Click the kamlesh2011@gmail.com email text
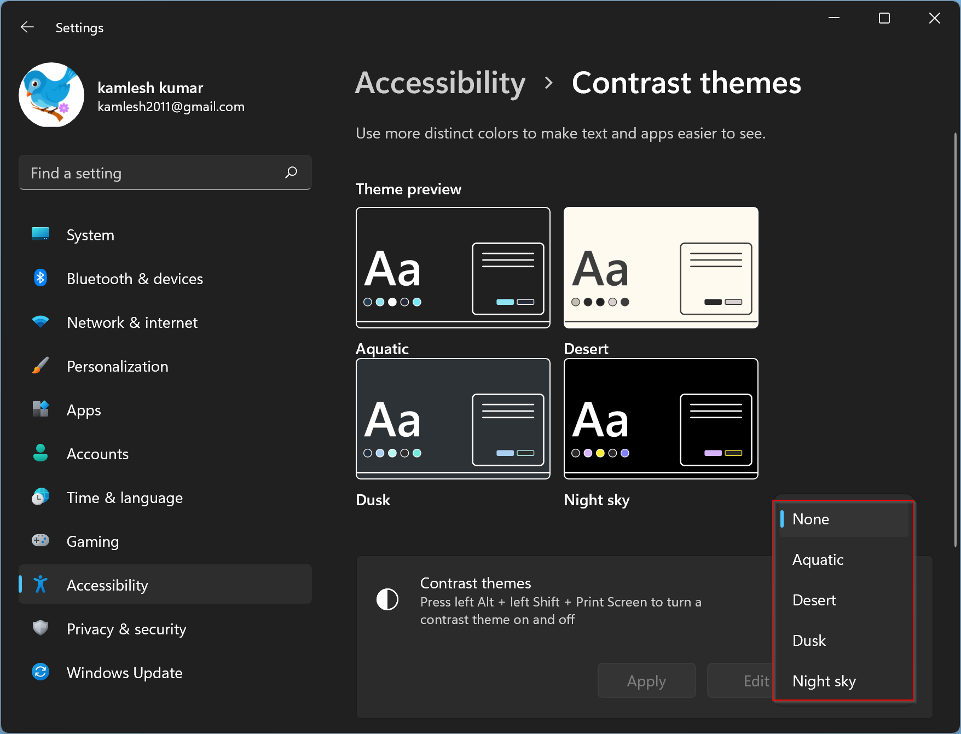 [x=171, y=107]
